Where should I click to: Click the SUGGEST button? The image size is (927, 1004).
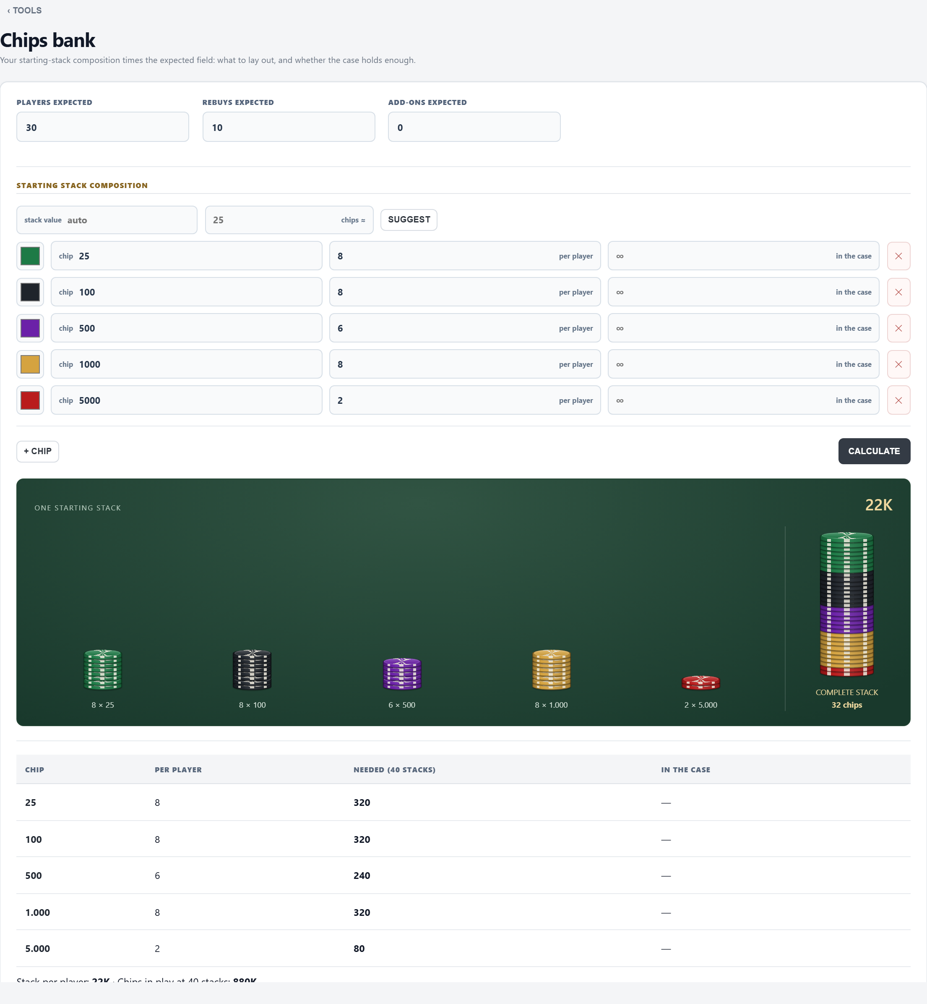(409, 220)
